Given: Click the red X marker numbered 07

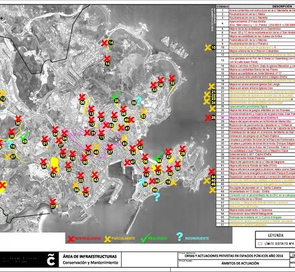Looking at the screenshot, I should pyautogui.click(x=53, y=202).
